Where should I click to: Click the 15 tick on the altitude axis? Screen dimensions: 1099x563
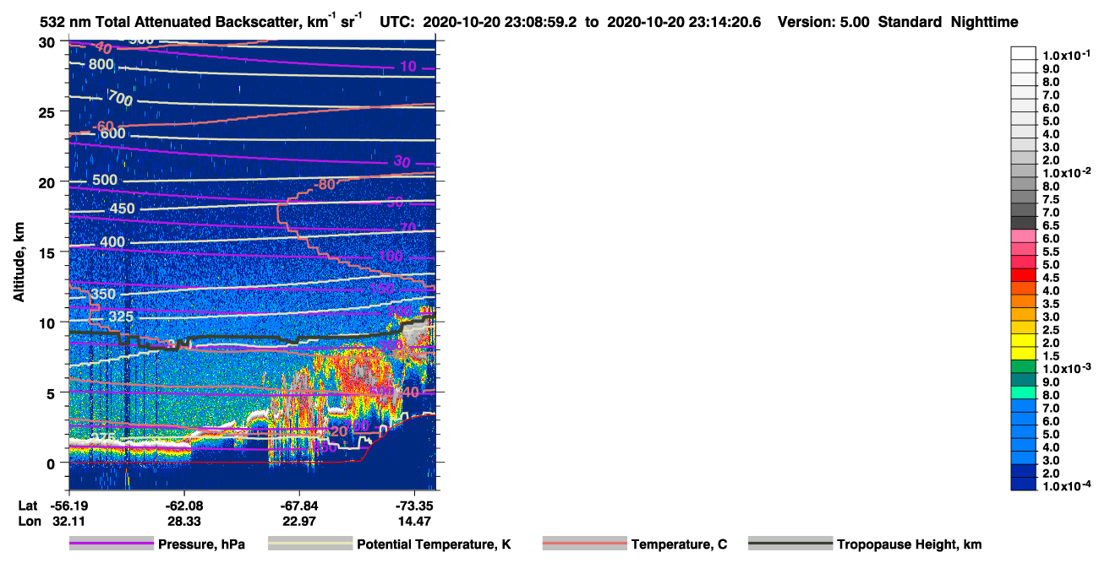point(48,252)
